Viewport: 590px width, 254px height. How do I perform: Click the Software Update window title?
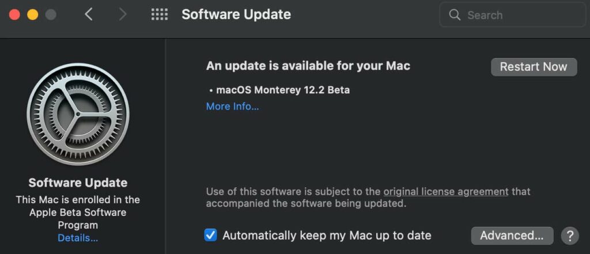click(x=236, y=15)
